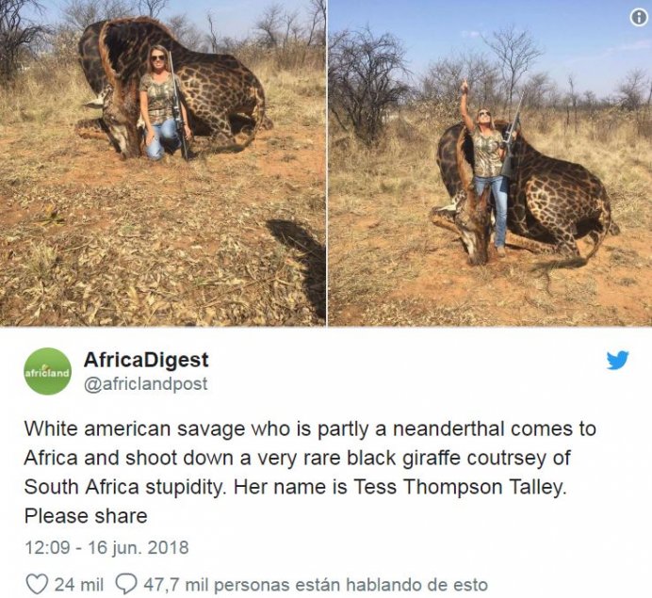Click the "24 mil" likes count

coord(78,584)
